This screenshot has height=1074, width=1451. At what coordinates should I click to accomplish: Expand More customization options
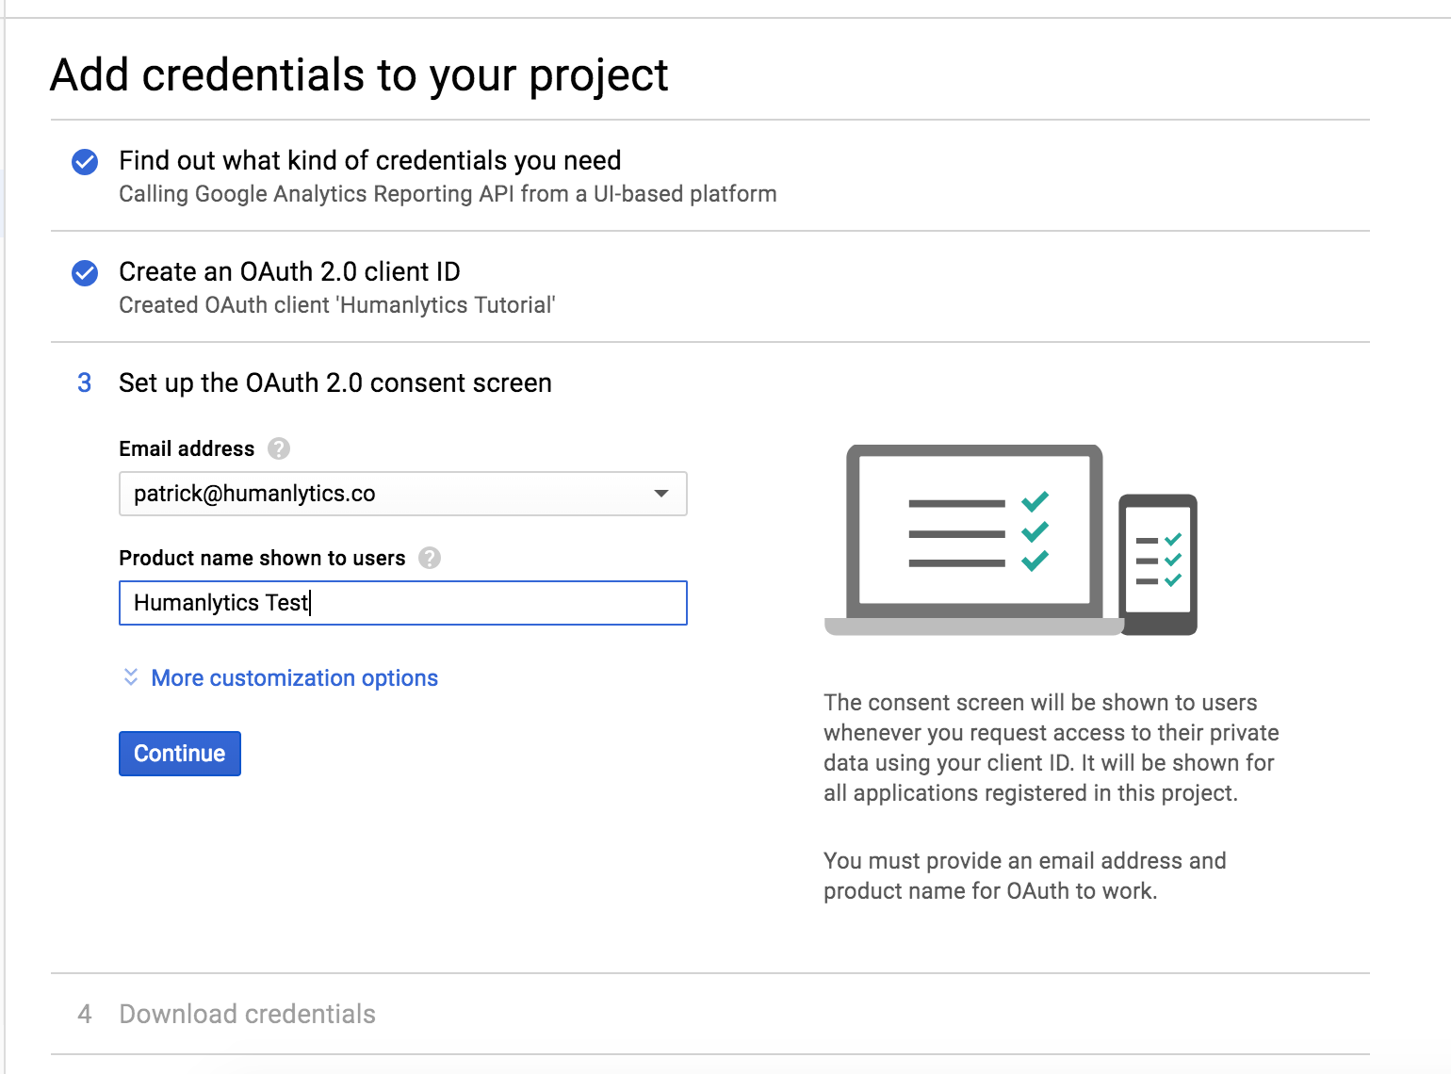tap(294, 678)
